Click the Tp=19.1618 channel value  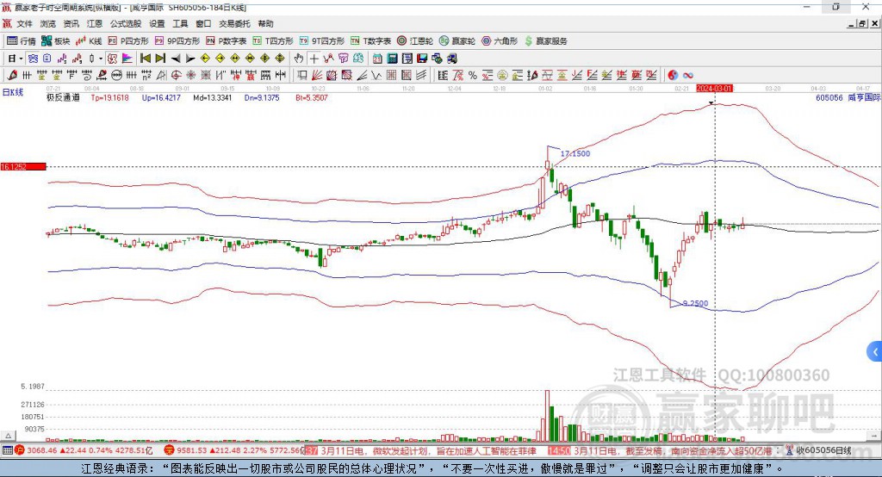pyautogui.click(x=109, y=97)
